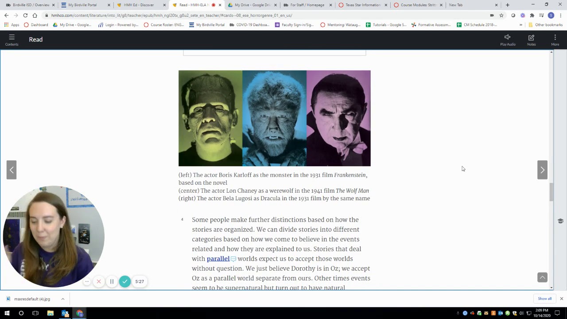Reload the page

tap(25, 15)
